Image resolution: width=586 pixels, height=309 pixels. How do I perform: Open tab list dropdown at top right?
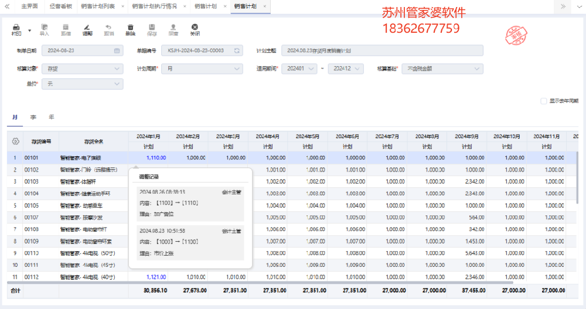coord(580,6)
